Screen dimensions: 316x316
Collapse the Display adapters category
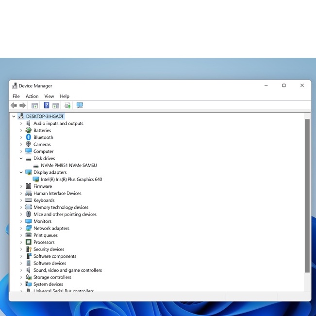point(21,172)
